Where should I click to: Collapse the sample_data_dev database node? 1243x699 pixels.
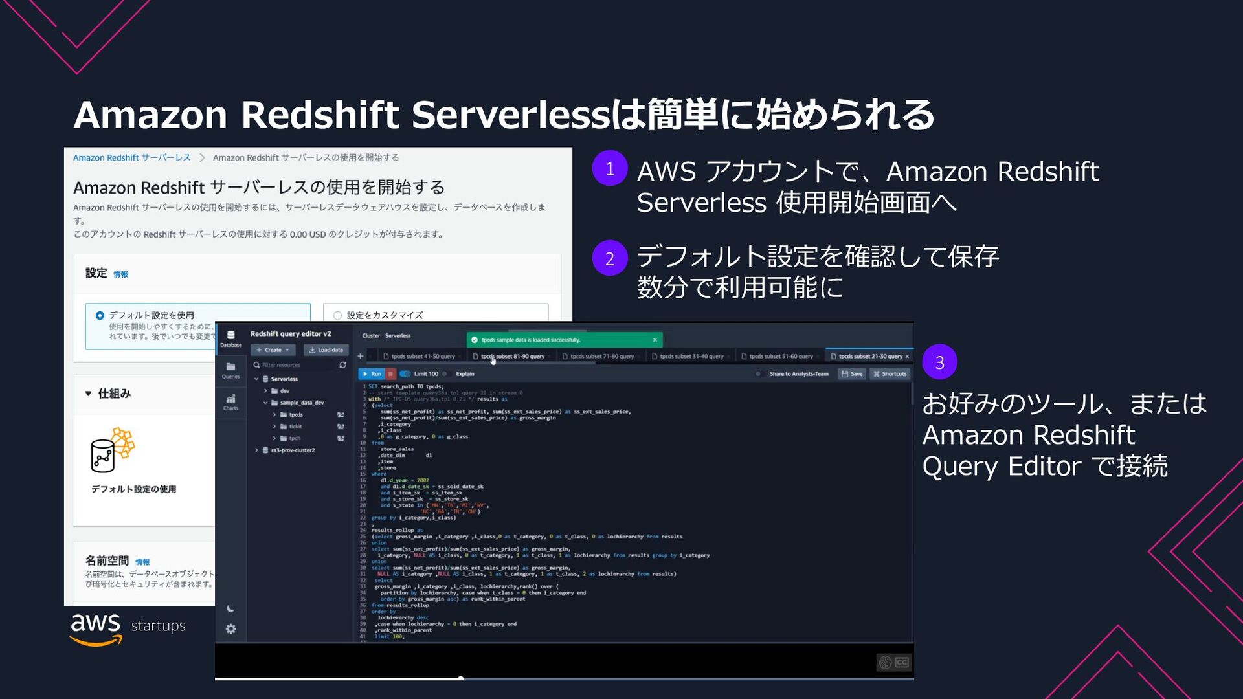[265, 403]
